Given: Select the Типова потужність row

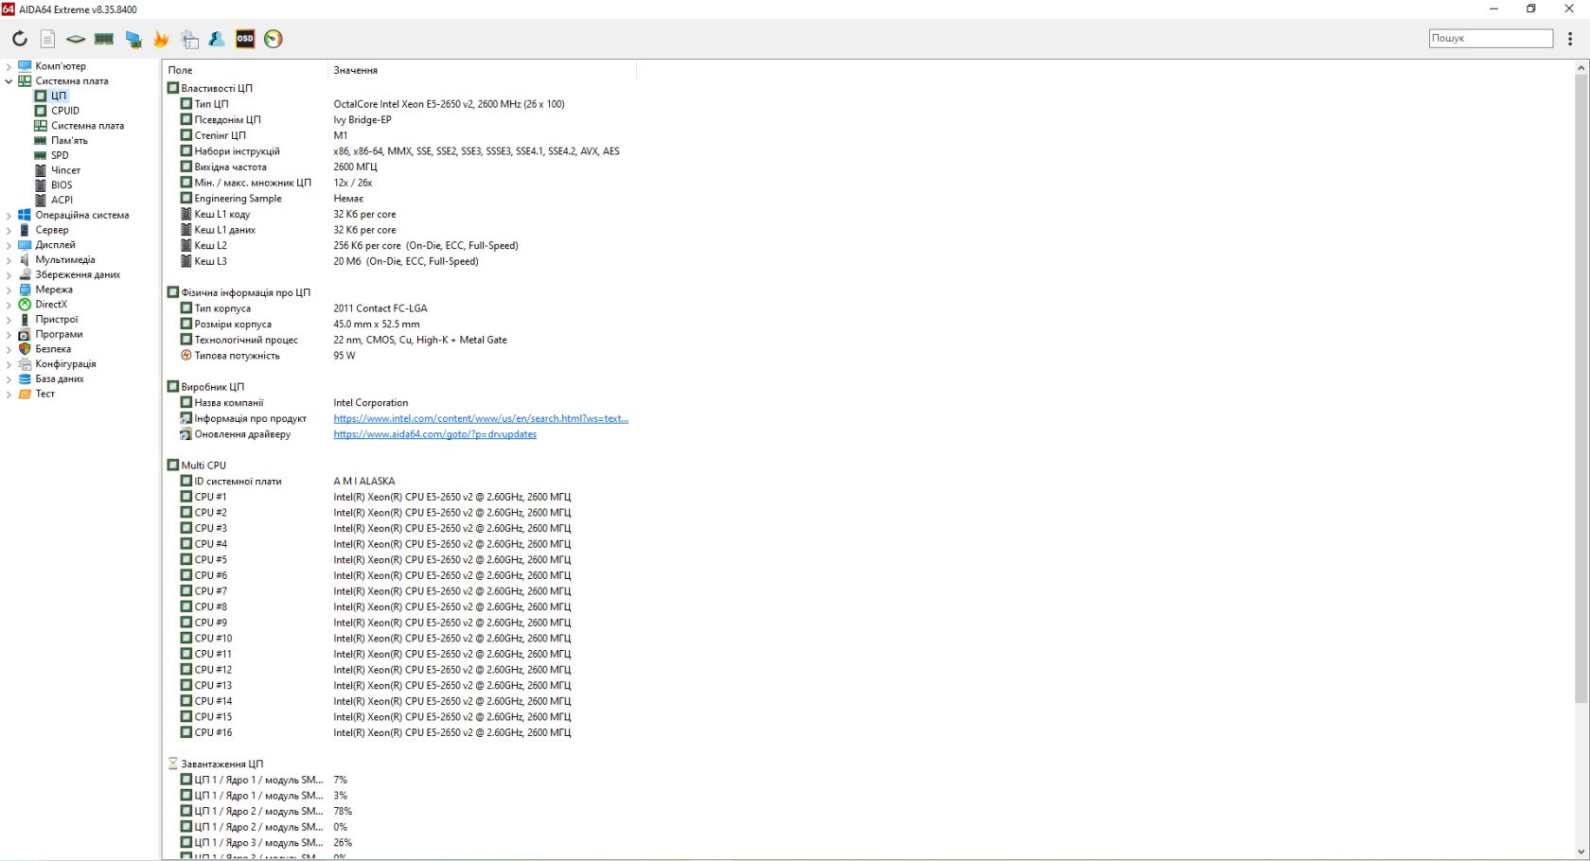Looking at the screenshot, I should tap(398, 356).
